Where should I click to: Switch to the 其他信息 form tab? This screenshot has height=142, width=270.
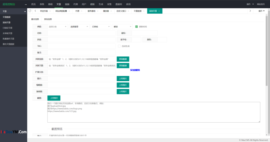click(x=48, y=19)
